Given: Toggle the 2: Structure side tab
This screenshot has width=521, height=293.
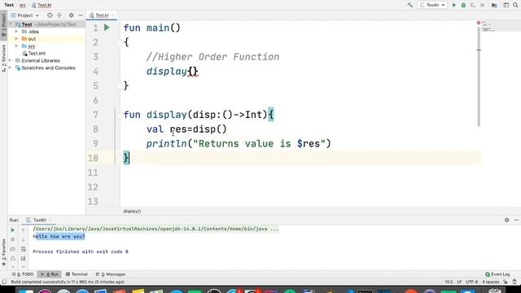Looking at the screenshot, I should (x=3, y=58).
